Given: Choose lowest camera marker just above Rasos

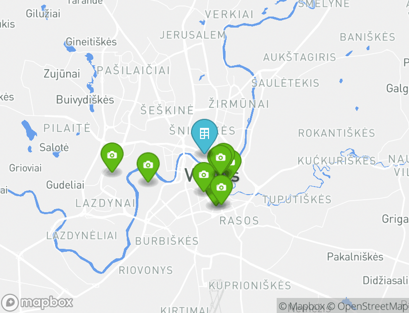Looking at the screenshot, I should point(221,188).
